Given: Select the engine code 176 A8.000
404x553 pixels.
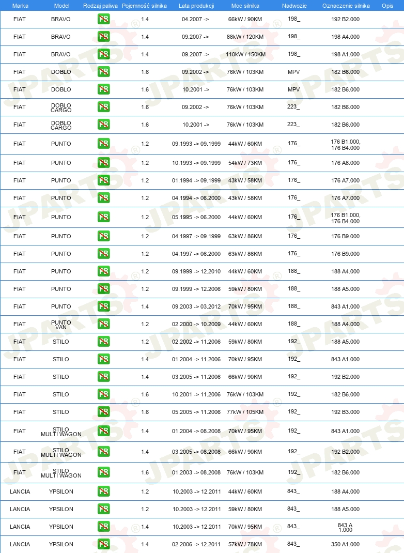Looking at the screenshot, I should tap(346, 163).
